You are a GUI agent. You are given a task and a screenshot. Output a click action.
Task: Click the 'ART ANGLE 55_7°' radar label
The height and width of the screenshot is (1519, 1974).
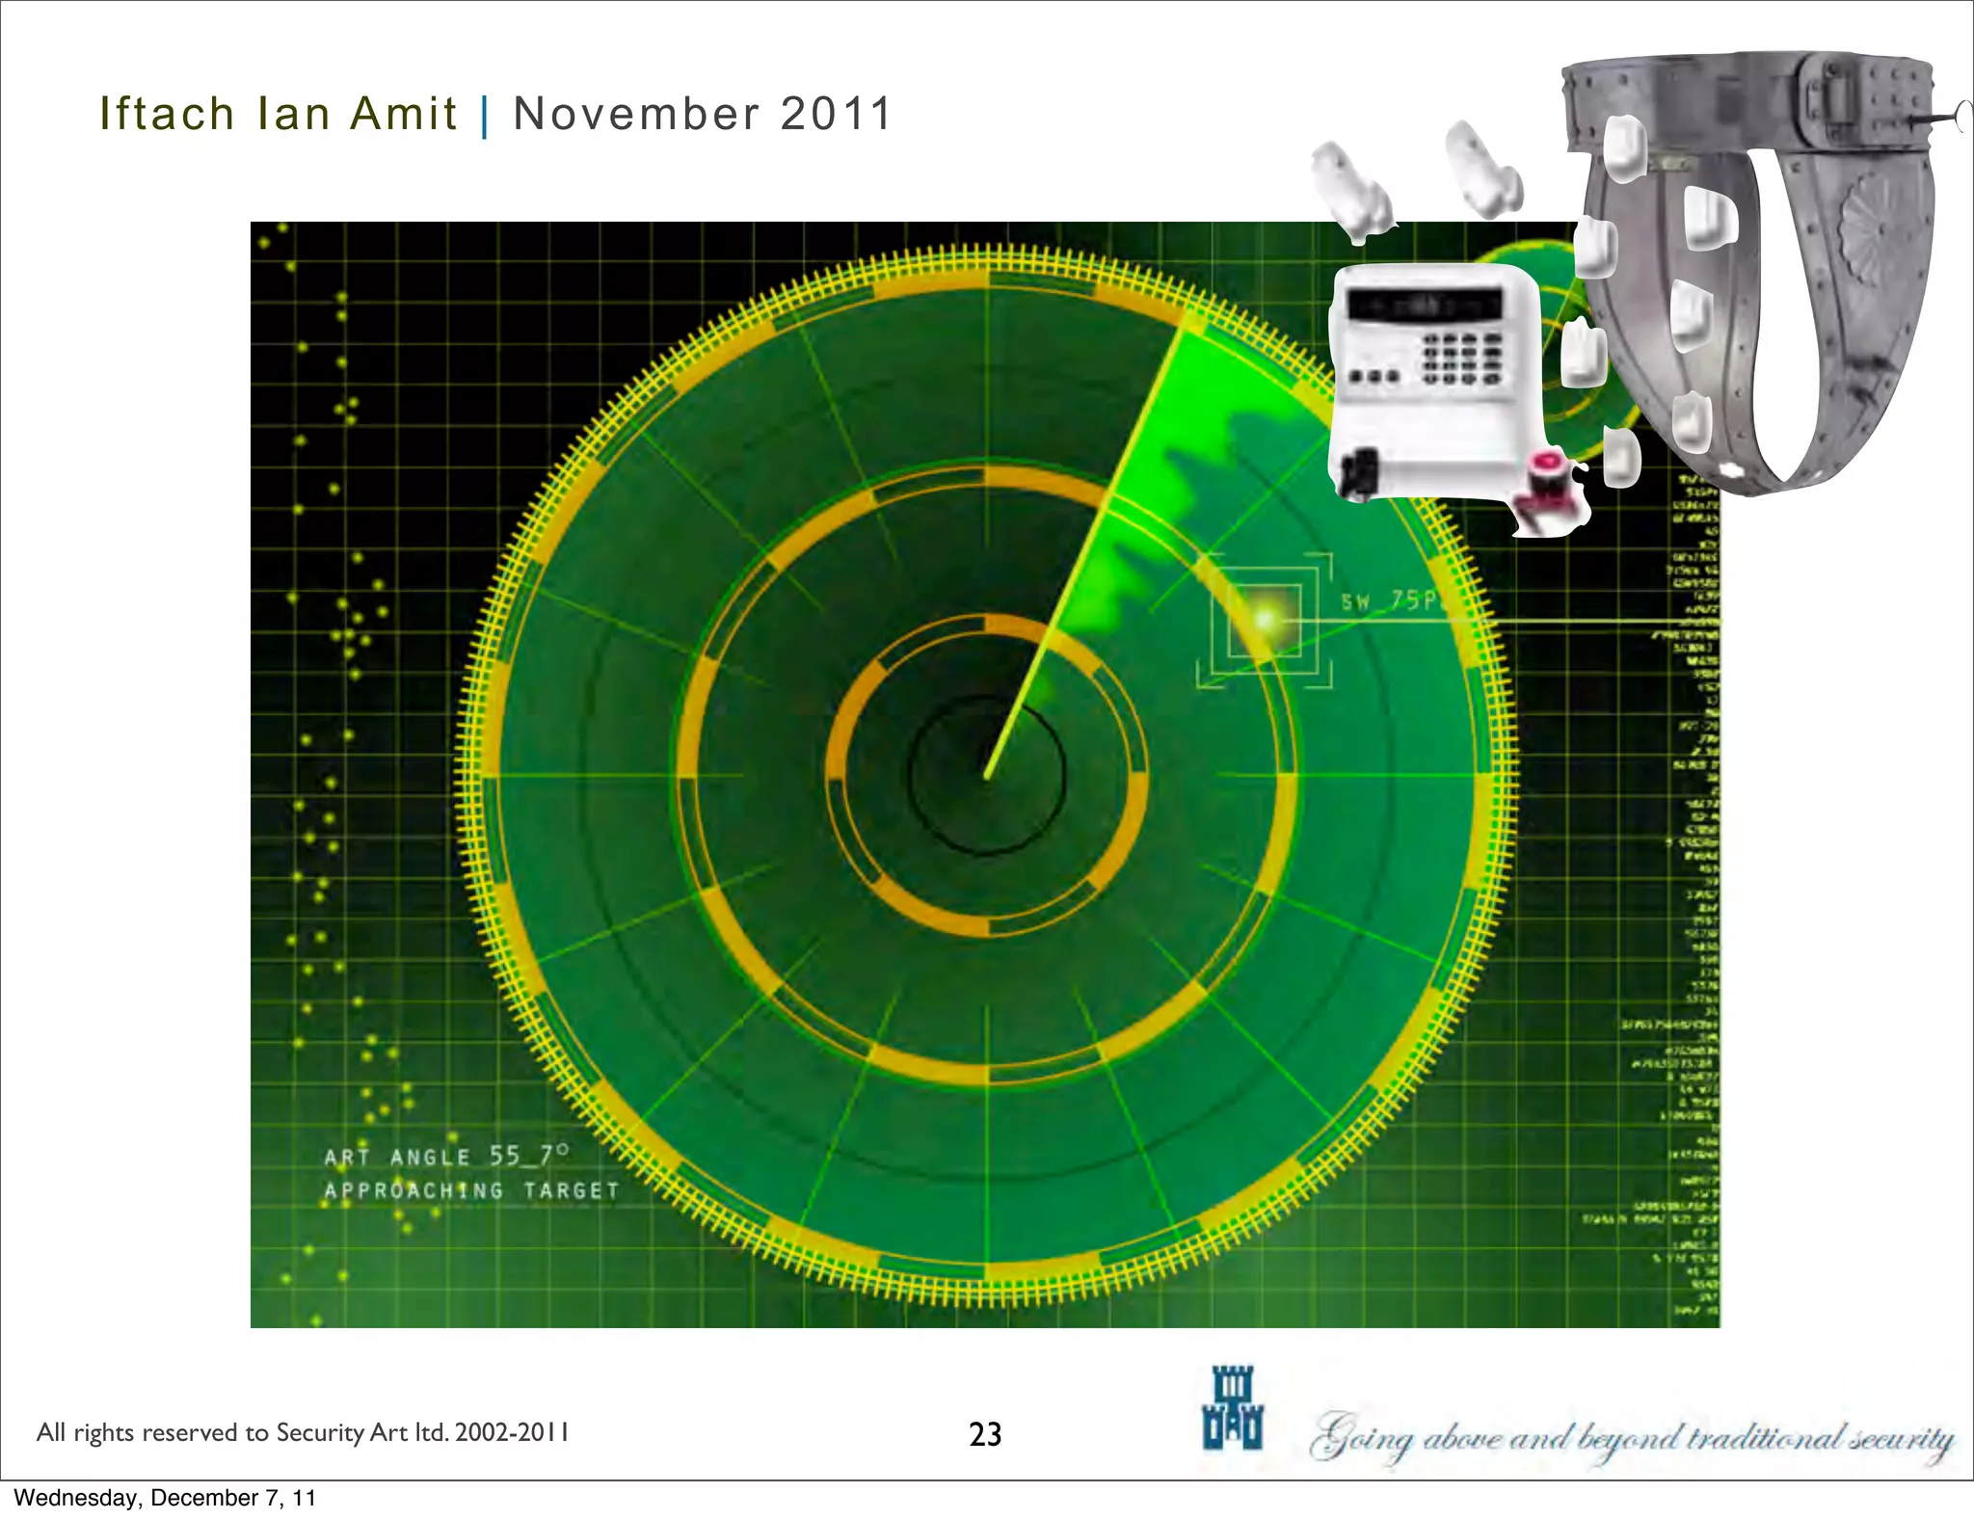click(446, 1156)
